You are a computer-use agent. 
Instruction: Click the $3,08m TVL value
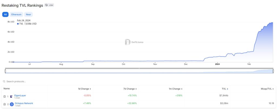224,103
